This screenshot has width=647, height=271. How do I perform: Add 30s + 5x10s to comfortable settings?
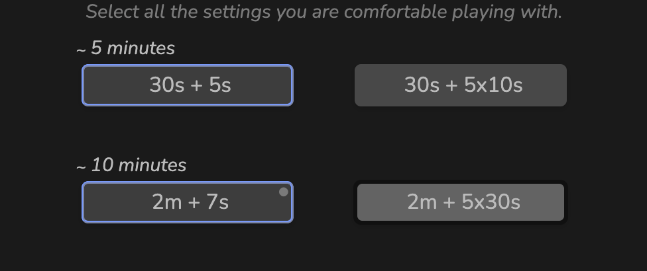[461, 85]
